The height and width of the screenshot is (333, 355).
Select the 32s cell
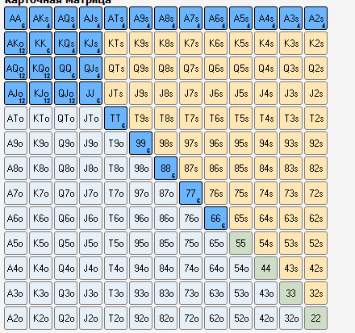click(315, 293)
